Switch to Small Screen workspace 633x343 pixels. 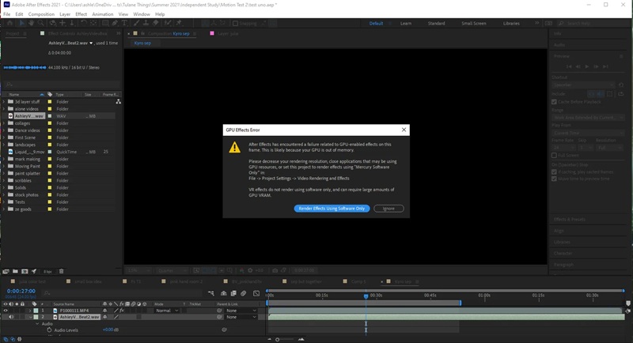473,24
